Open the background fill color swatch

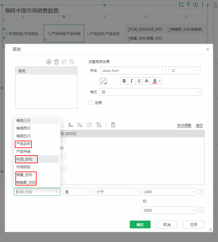103,81
